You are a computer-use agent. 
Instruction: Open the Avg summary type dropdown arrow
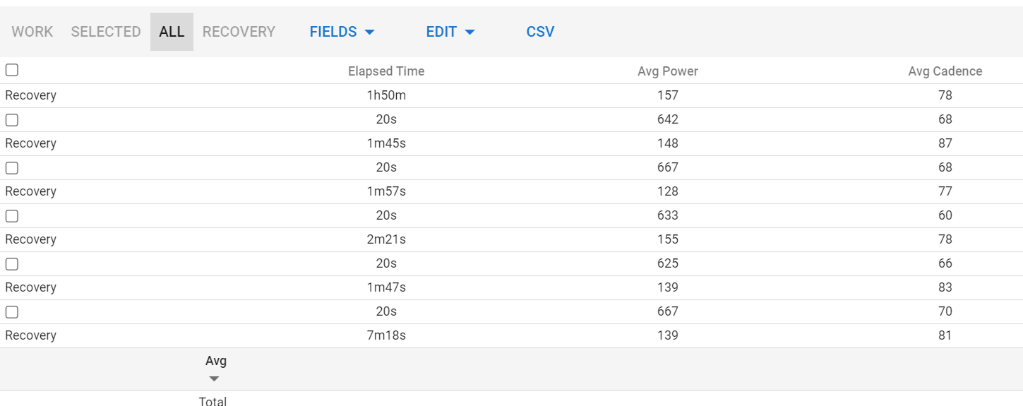(215, 378)
